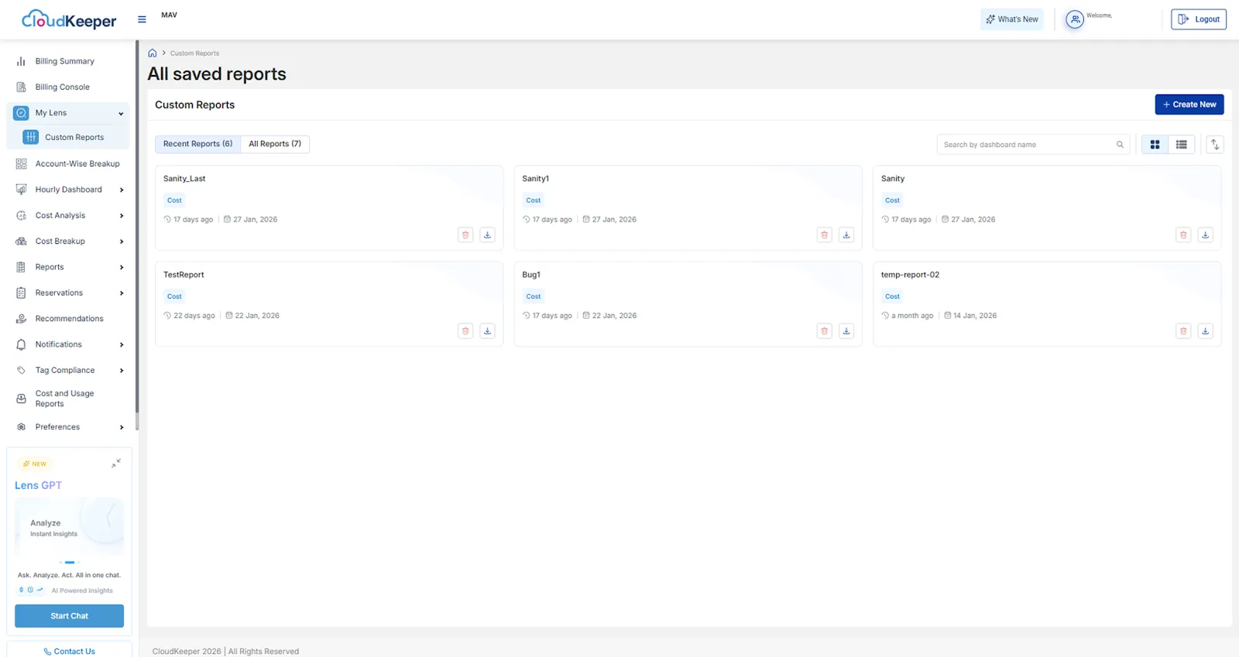Toggle the hamburger sidebar menu

(142, 19)
